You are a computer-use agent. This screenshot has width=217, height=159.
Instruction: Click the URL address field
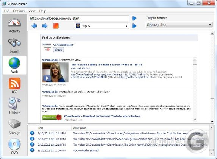point(79,19)
